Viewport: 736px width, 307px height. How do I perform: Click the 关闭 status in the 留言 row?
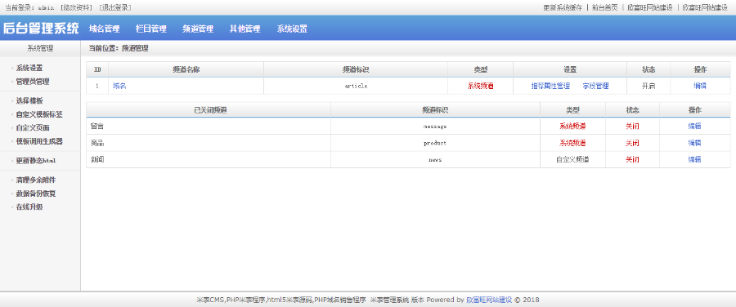click(x=632, y=126)
